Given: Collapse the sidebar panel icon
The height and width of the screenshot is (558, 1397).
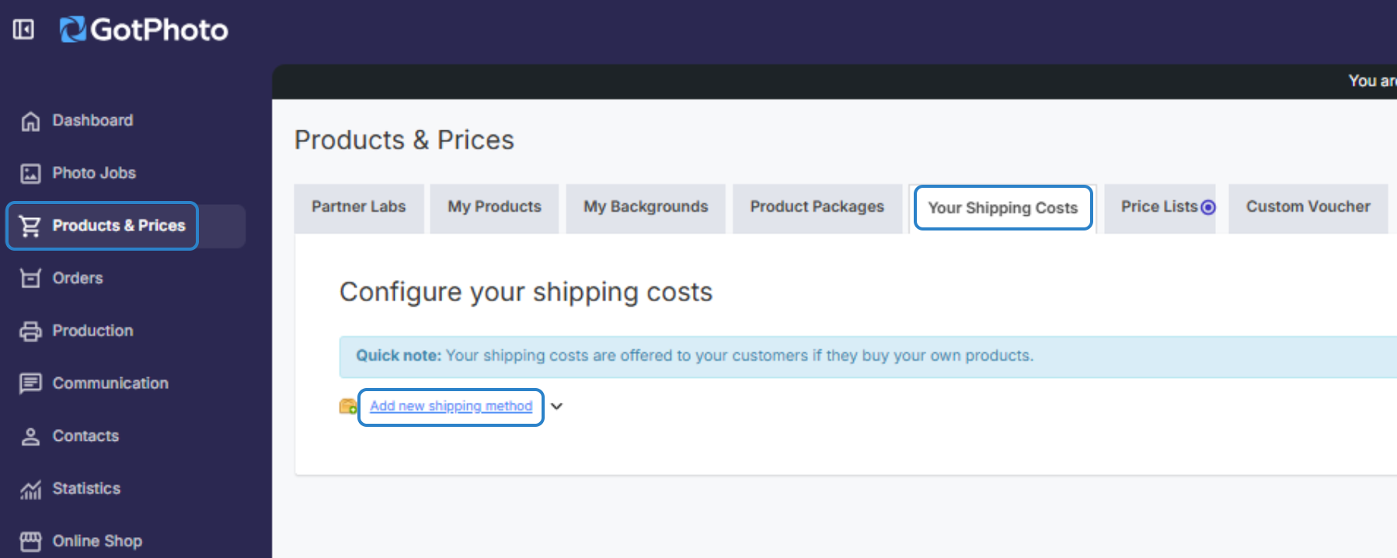Looking at the screenshot, I should click(x=23, y=29).
